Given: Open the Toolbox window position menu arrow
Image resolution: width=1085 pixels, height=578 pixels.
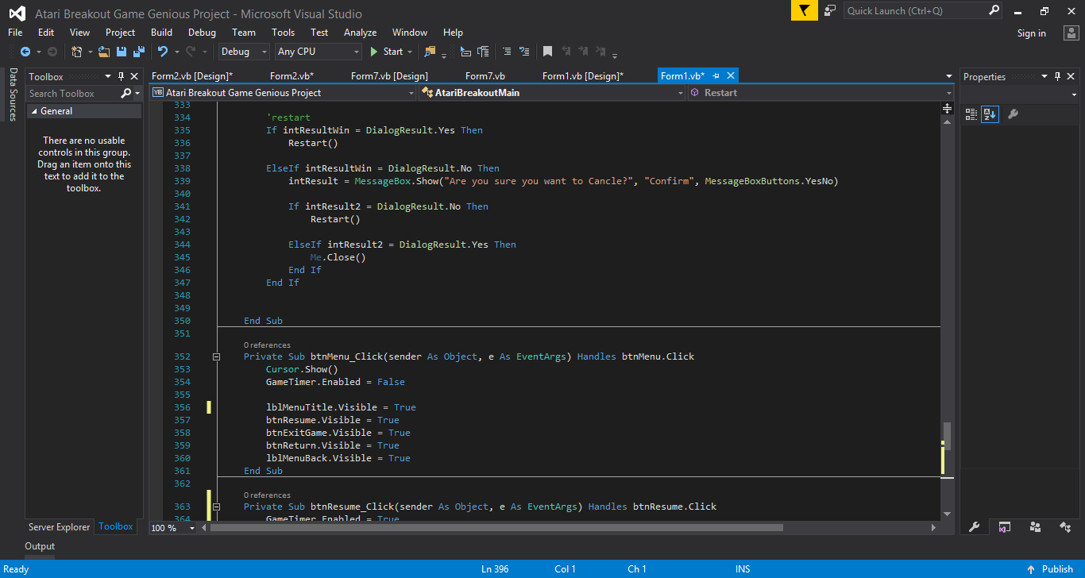Looking at the screenshot, I should (109, 76).
